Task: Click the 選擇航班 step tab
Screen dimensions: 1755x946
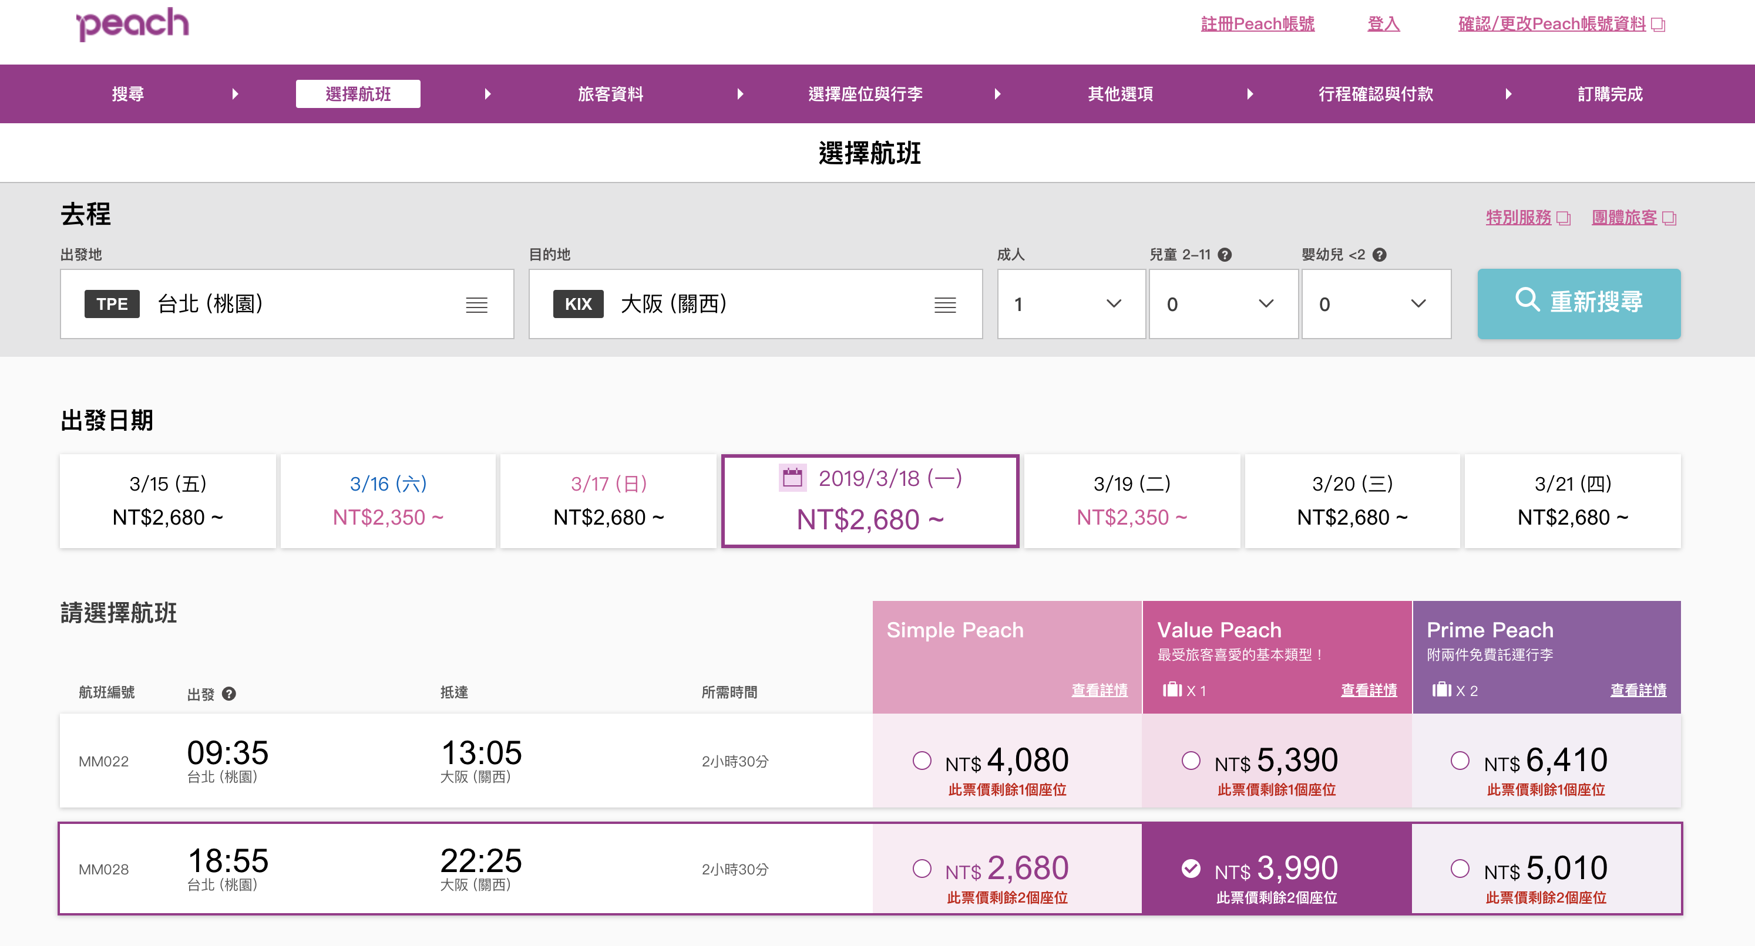Action: 358,94
